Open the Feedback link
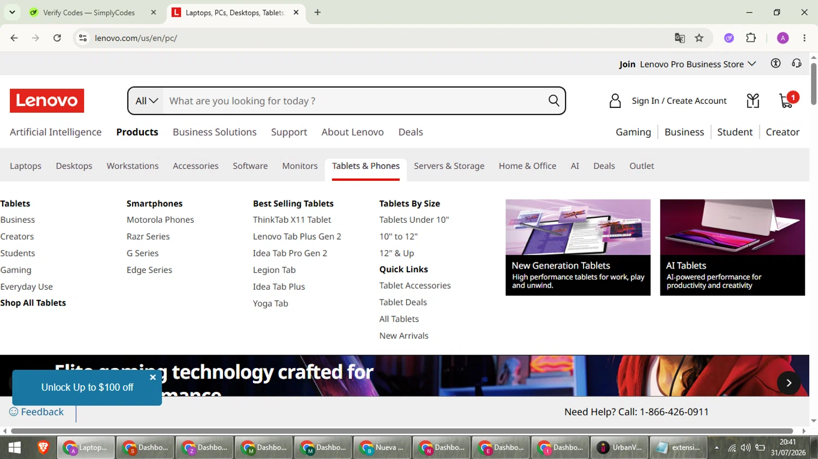Image resolution: width=818 pixels, height=459 pixels. coord(37,412)
